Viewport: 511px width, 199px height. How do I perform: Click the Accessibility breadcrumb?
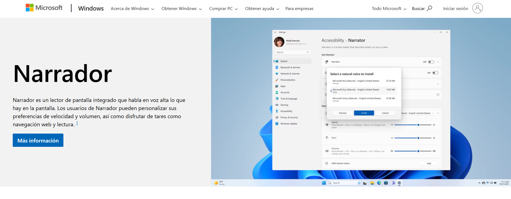click(x=333, y=40)
